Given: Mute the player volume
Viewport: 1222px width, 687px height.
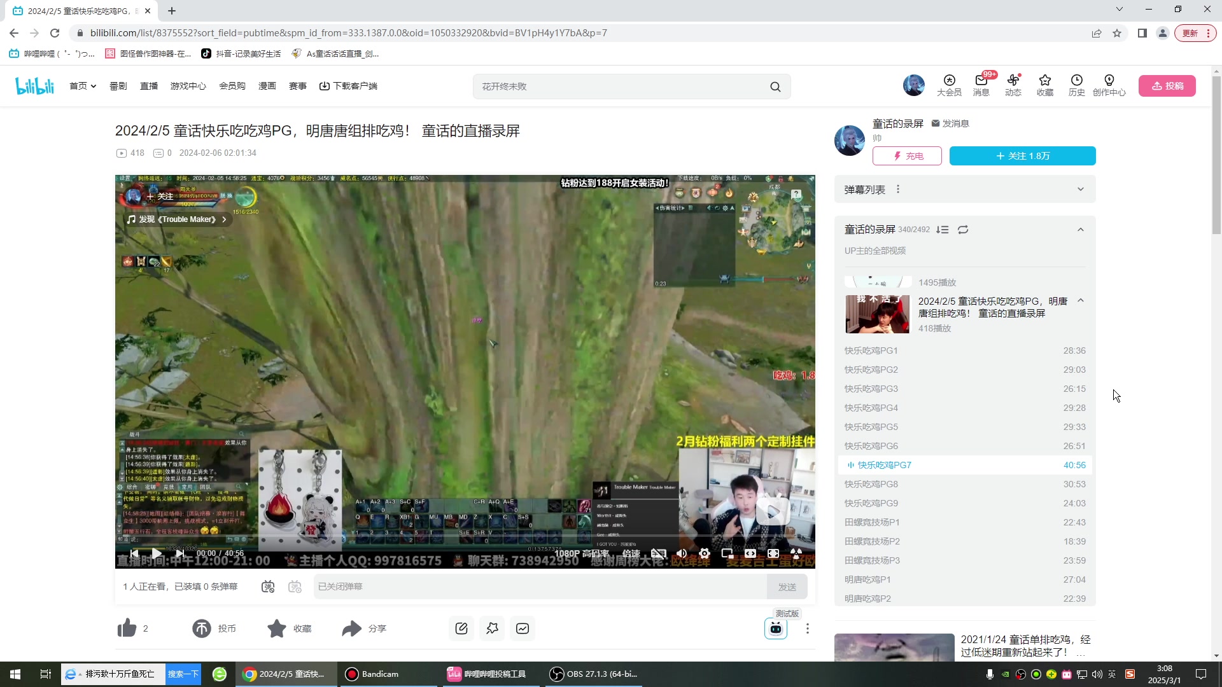Looking at the screenshot, I should 682,553.
